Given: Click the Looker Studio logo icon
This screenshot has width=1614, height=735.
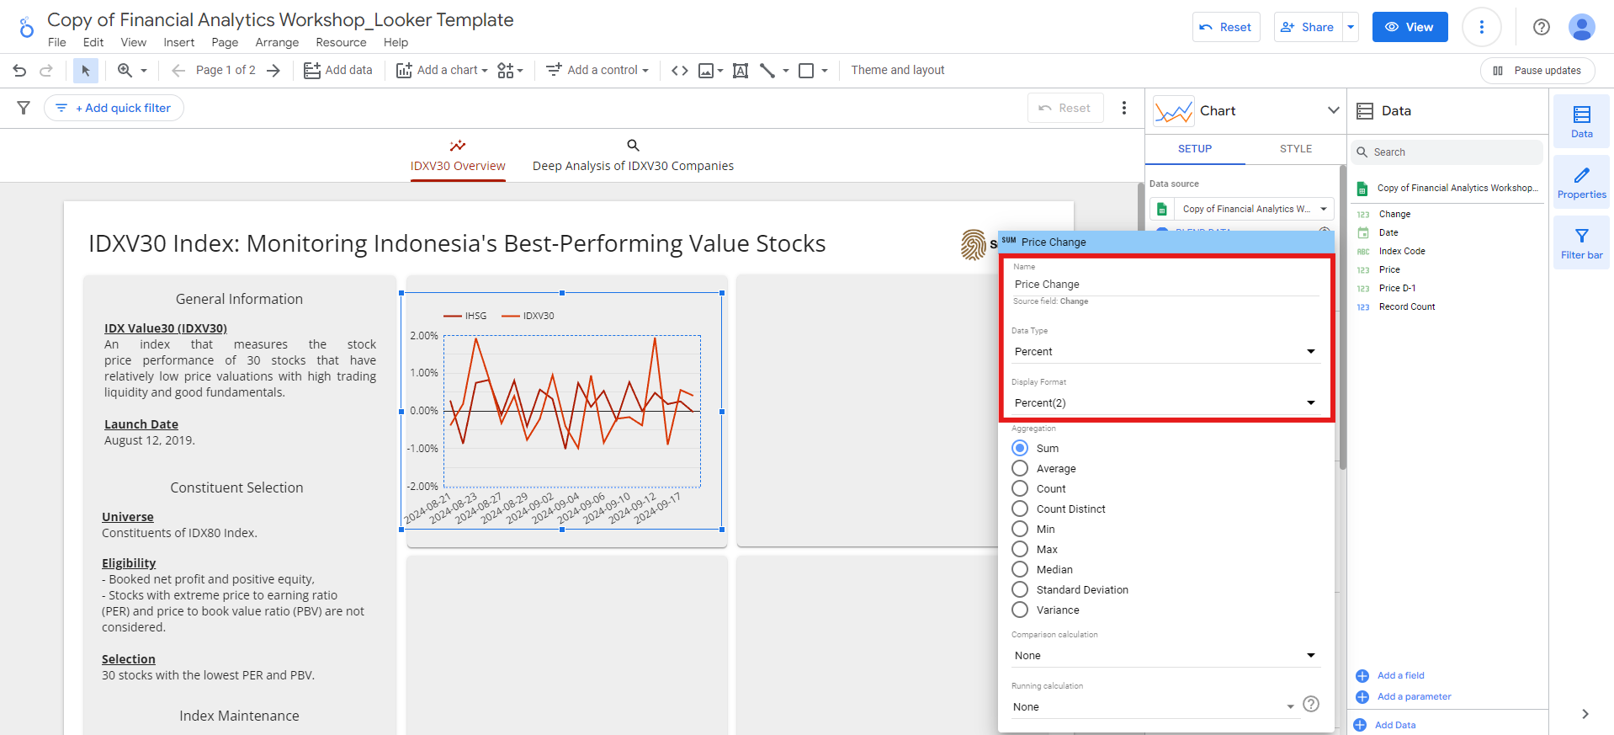Looking at the screenshot, I should coord(27,28).
